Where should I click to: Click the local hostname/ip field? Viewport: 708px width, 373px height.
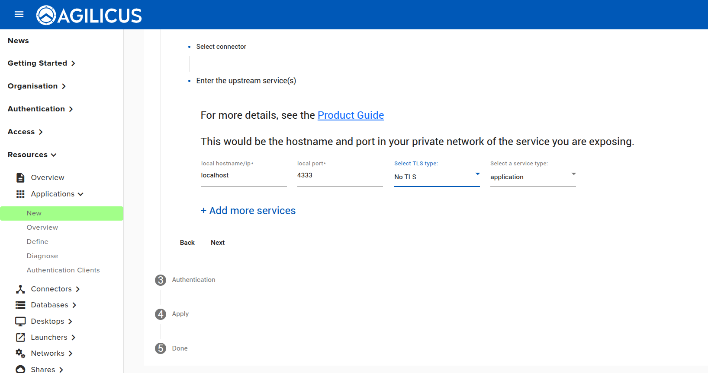(x=244, y=175)
